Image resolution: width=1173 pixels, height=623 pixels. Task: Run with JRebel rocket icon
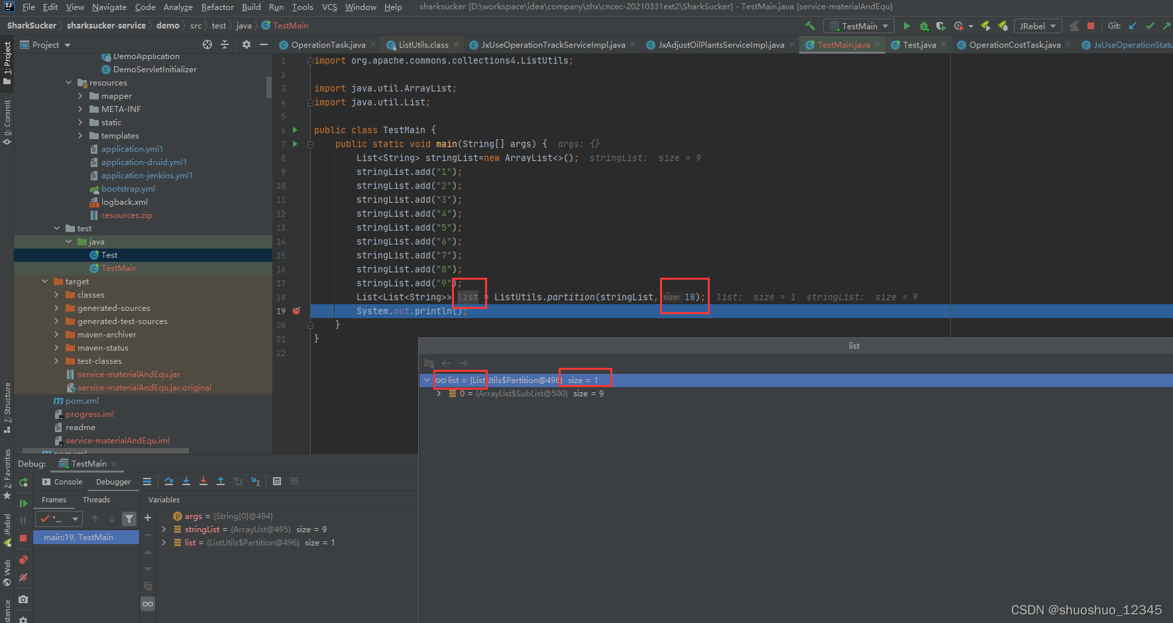(985, 26)
